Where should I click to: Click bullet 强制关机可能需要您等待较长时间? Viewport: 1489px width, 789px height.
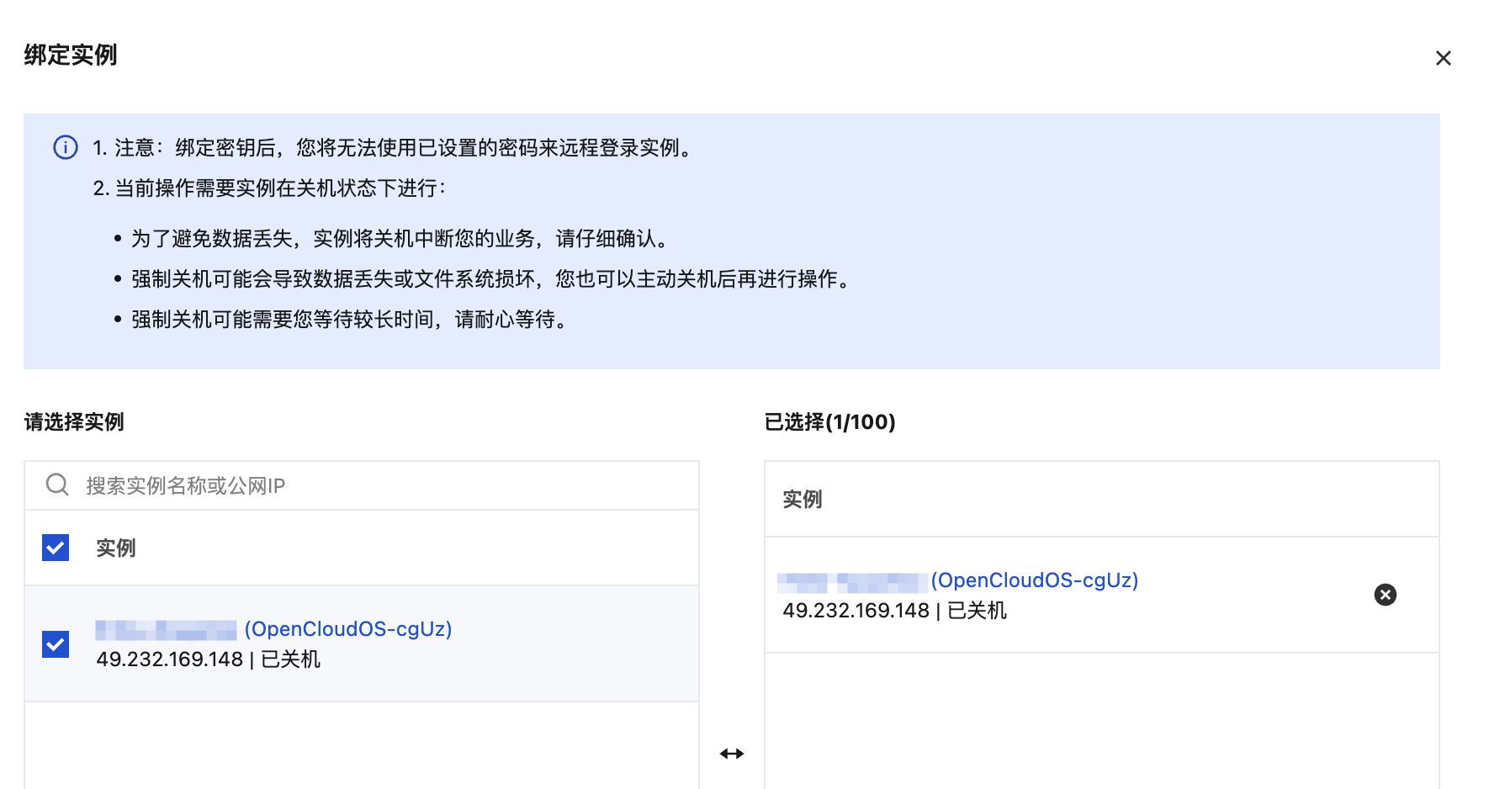[x=349, y=320]
